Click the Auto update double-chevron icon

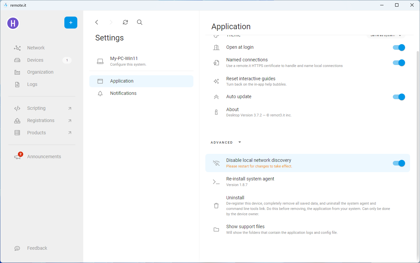tap(216, 97)
